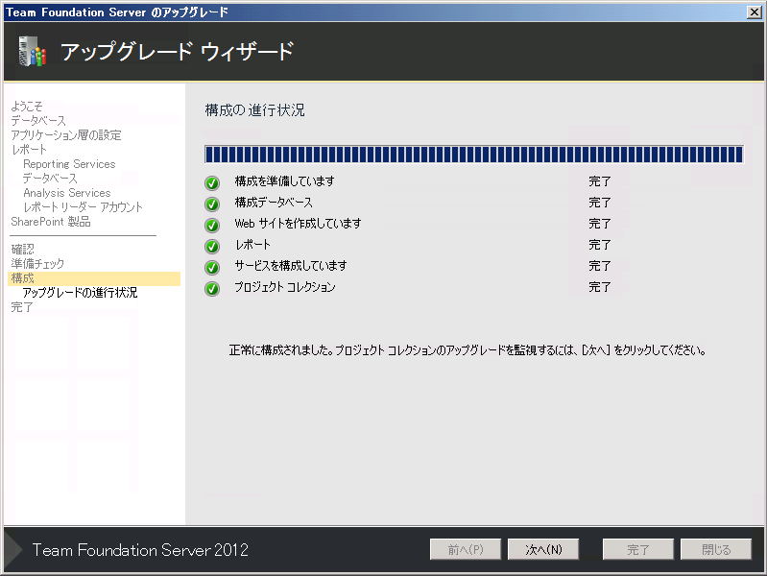Screen dimensions: 767x576
Task: Select アップグレードの進行状況 in the sidebar
Action: click(80, 293)
